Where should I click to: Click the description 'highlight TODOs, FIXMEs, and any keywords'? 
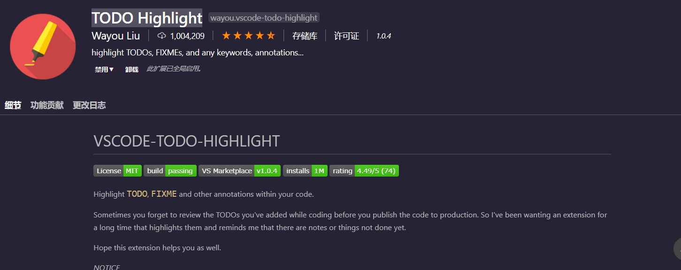pyautogui.click(x=198, y=53)
